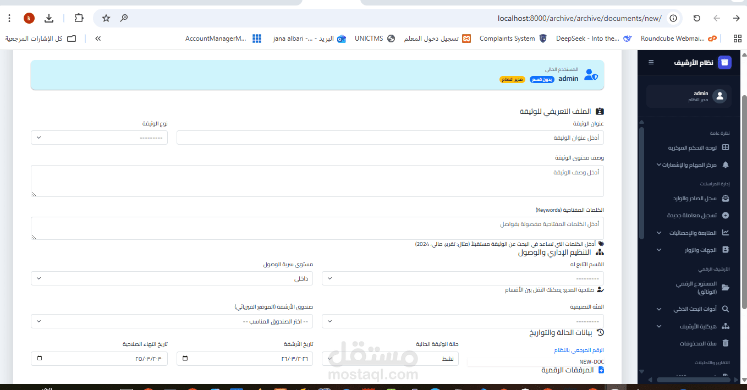This screenshot has width=747, height=390.
Task: Click the folder icon of المستودع الرقمي
Action: (x=726, y=288)
